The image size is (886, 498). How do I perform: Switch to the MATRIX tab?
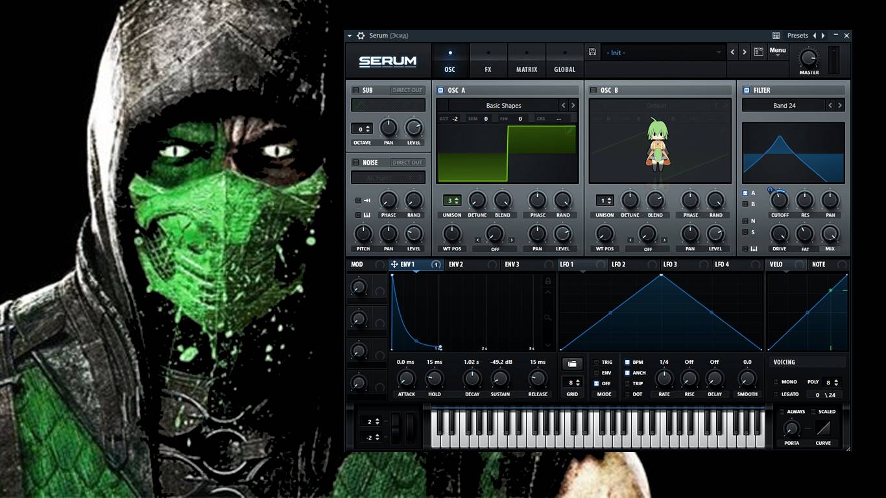pyautogui.click(x=527, y=62)
